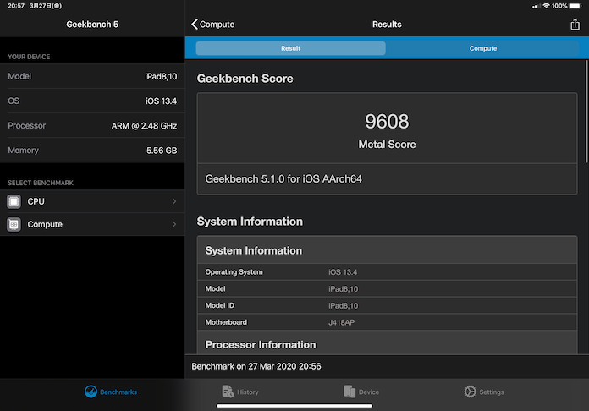
Task: Select the OS value iOS 13.4 in sidebar
Action: (x=161, y=101)
